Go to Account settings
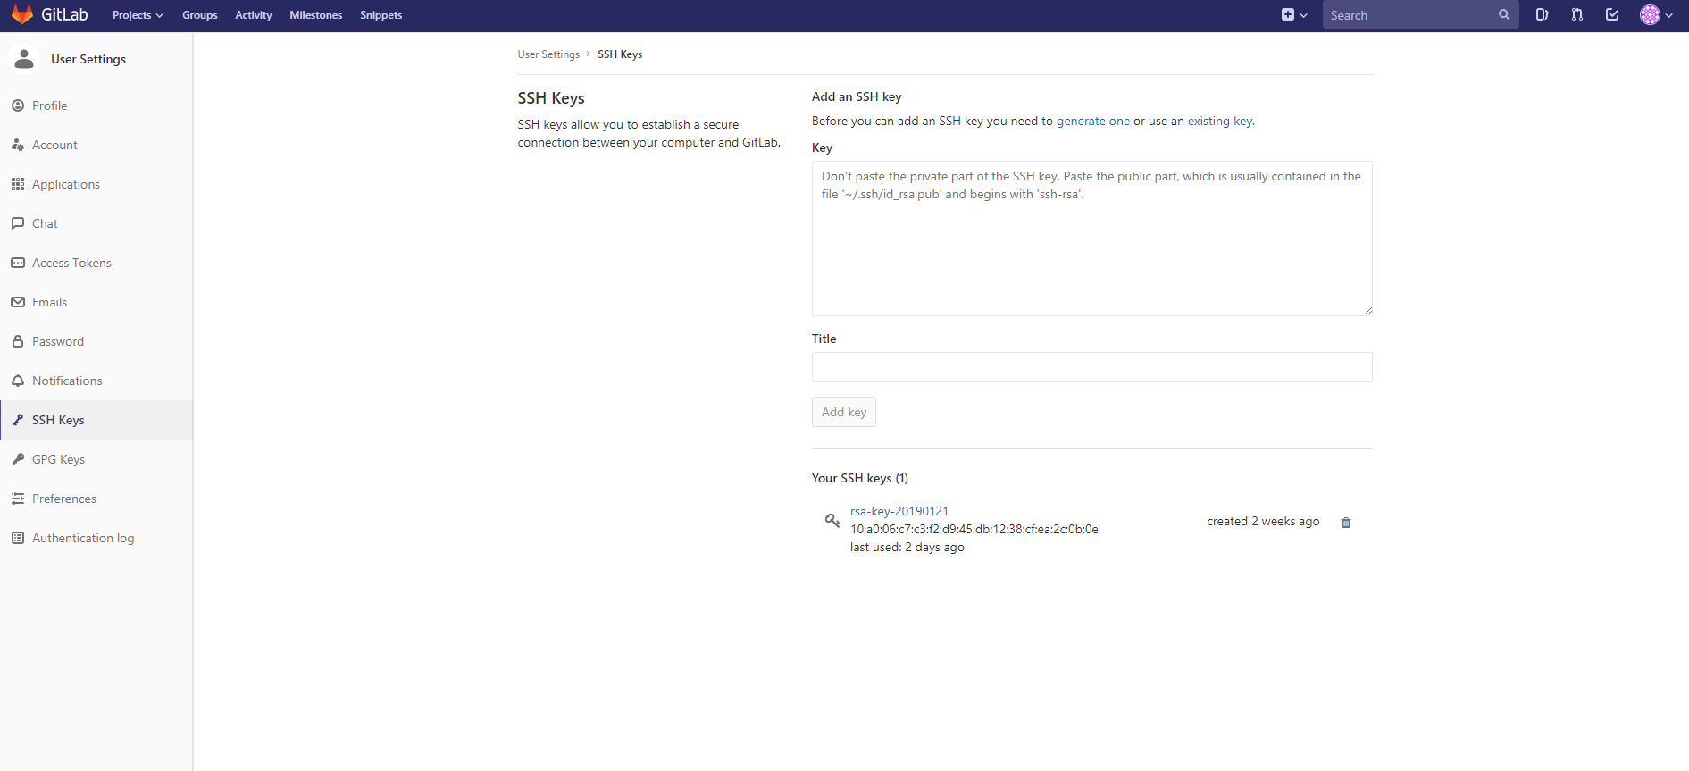This screenshot has height=771, width=1689. pyautogui.click(x=96, y=145)
